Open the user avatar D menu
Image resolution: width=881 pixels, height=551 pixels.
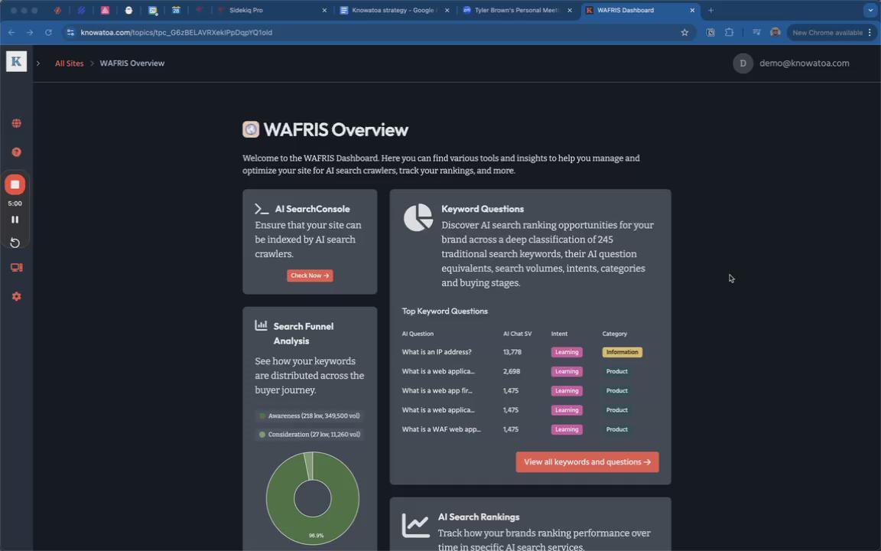click(x=743, y=64)
